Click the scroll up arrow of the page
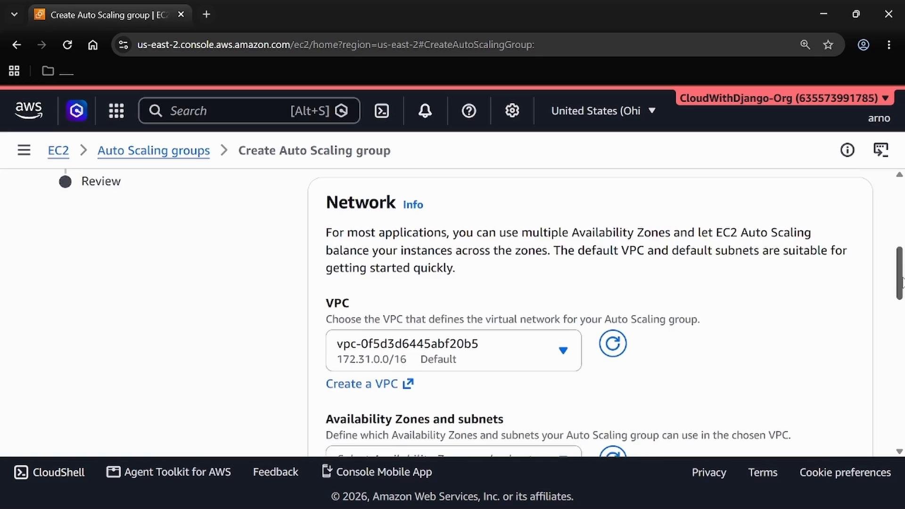 pyautogui.click(x=899, y=175)
